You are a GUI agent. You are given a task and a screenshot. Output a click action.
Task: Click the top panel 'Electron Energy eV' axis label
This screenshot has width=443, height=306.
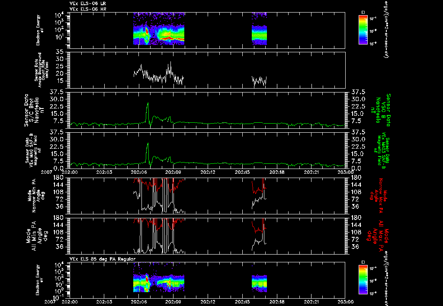click(40, 30)
